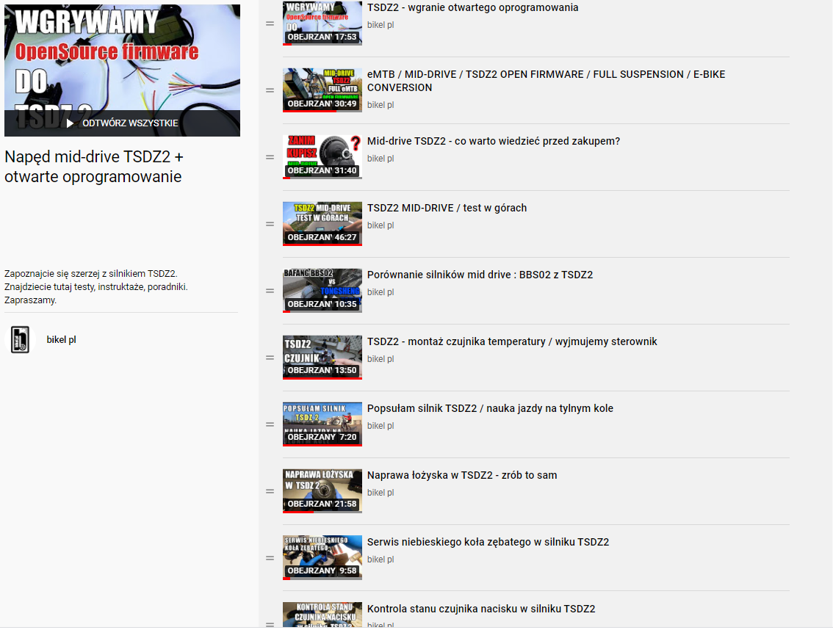Open bikel pl channel name in sidebar

[61, 340]
